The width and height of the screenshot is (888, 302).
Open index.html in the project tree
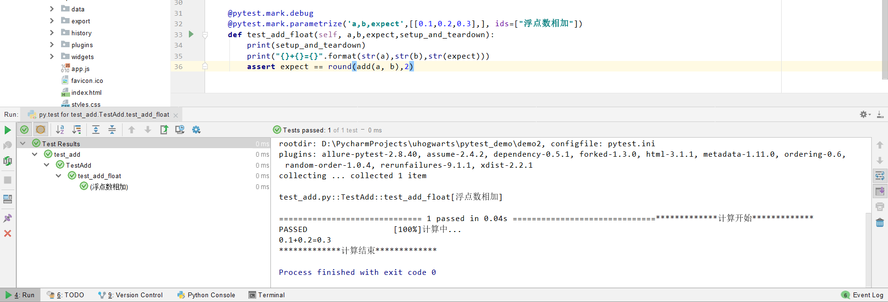click(86, 92)
